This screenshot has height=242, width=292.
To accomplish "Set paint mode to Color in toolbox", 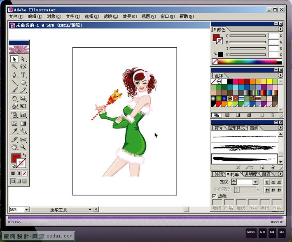I will pyautogui.click(x=13, y=173).
